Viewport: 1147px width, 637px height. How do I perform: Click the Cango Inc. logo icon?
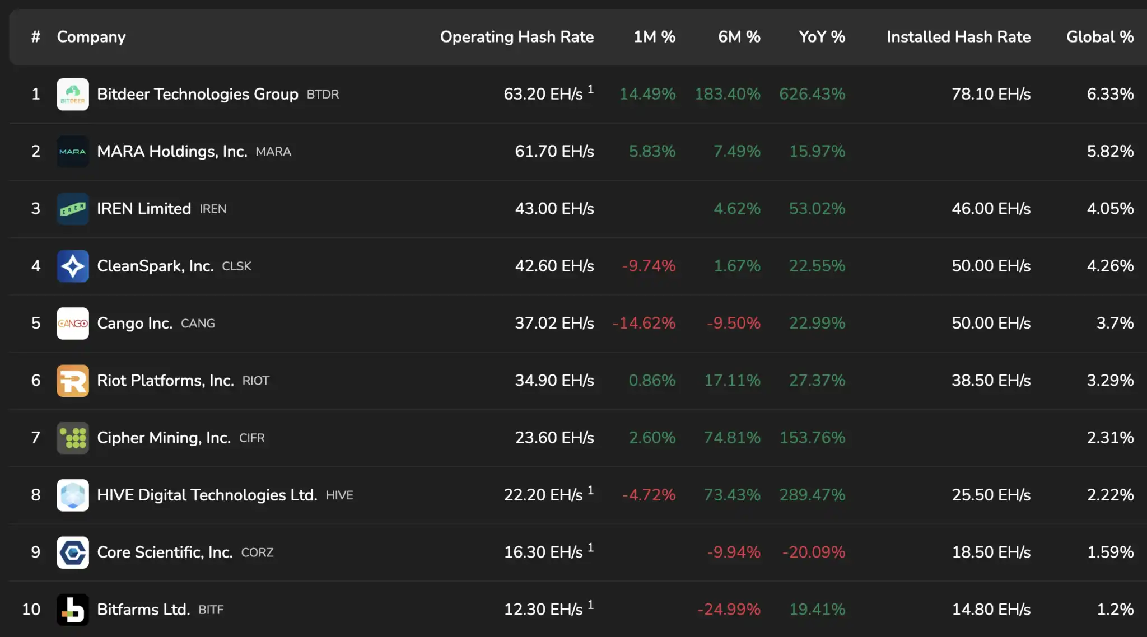(73, 323)
